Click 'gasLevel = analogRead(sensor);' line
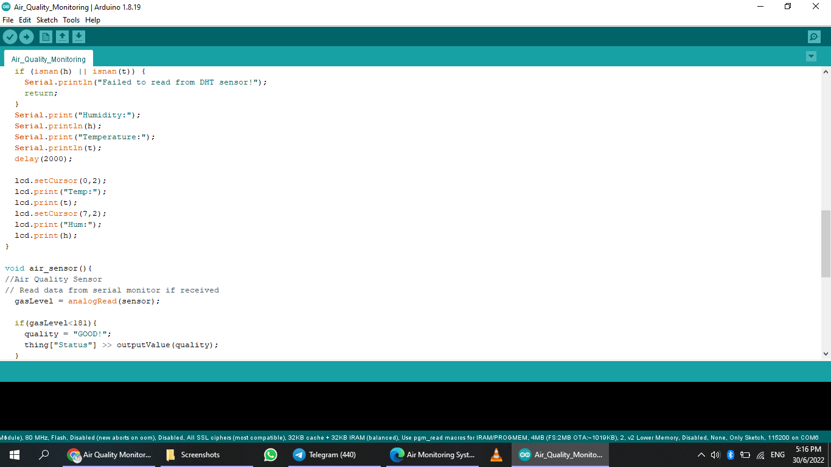The image size is (831, 467). click(88, 301)
